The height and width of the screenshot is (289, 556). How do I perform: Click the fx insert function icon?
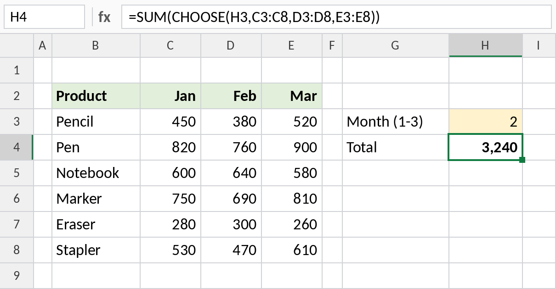pos(104,17)
